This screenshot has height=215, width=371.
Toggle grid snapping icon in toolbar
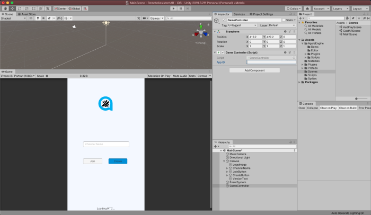coord(85,8)
